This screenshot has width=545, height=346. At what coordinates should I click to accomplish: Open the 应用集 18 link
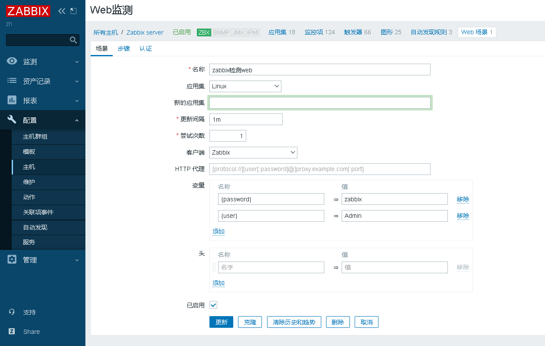pyautogui.click(x=281, y=32)
